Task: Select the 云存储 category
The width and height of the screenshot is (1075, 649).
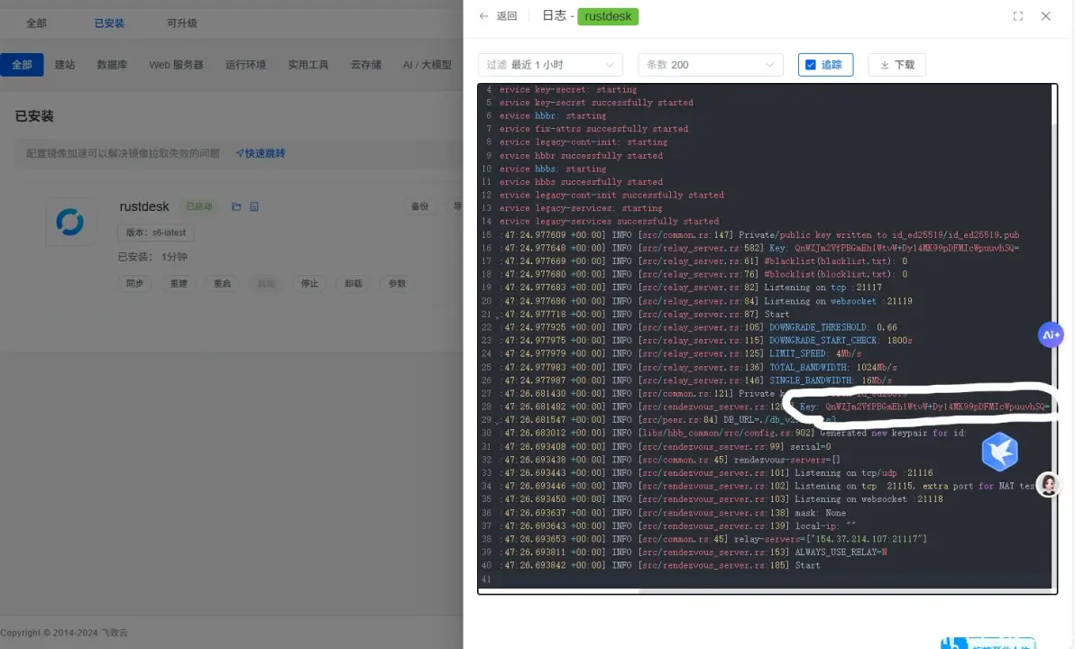Action: point(366,64)
